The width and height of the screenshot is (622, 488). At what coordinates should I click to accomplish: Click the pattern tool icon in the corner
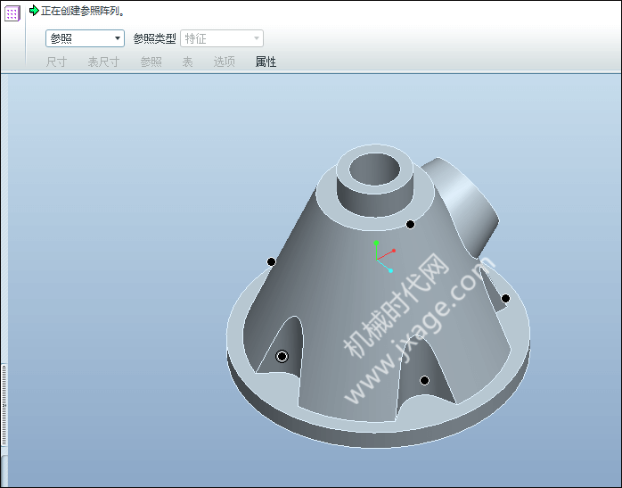(x=12, y=13)
